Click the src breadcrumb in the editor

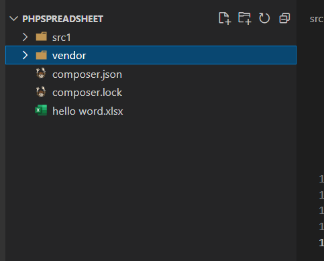click(x=317, y=19)
